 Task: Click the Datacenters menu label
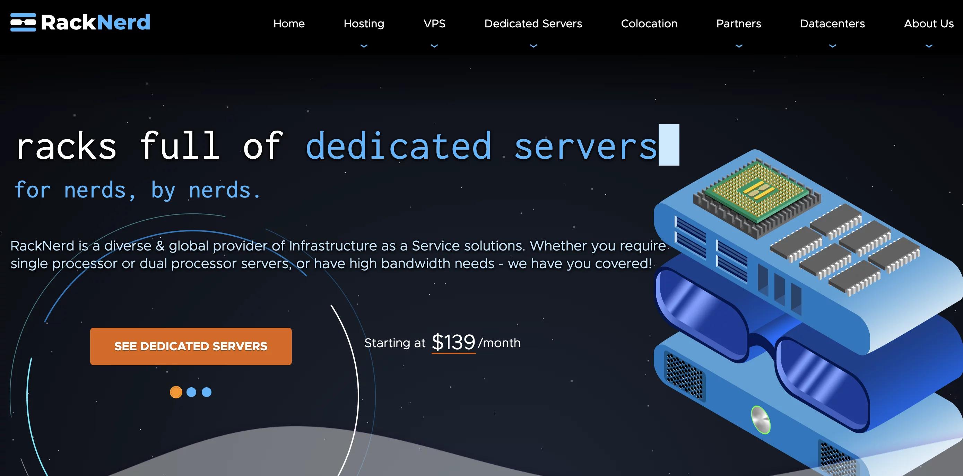(x=833, y=24)
